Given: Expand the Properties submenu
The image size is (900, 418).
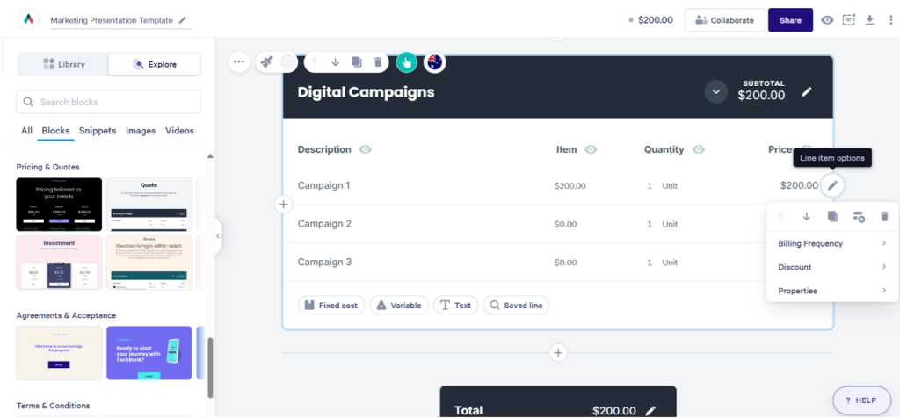Looking at the screenshot, I should coord(832,291).
